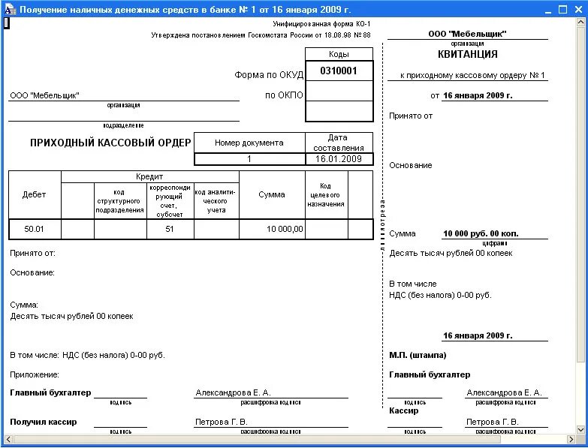Screen dimensions: 588x448
Task: Click the Унифицированная форма КО-1 text
Action: pos(321,24)
